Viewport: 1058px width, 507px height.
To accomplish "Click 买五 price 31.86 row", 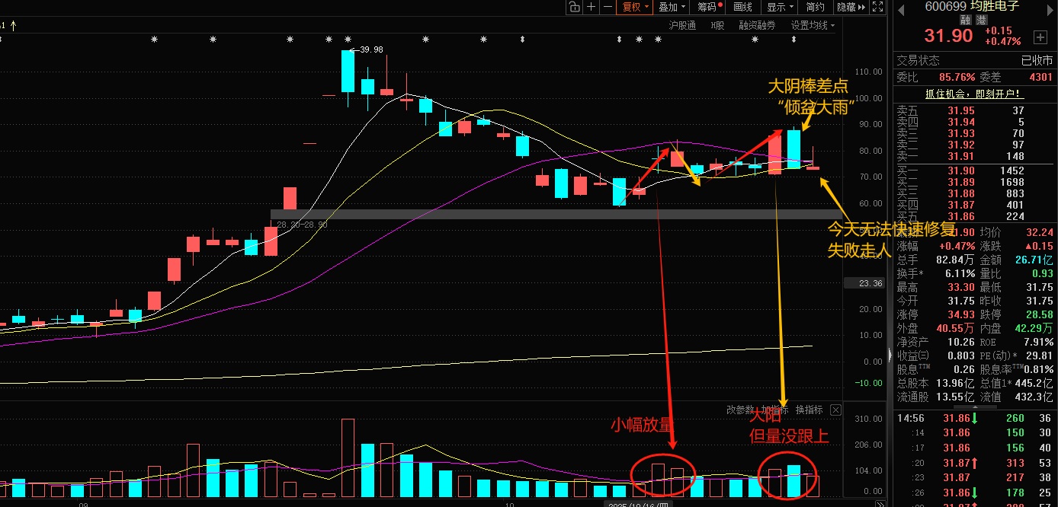I will coord(974,216).
